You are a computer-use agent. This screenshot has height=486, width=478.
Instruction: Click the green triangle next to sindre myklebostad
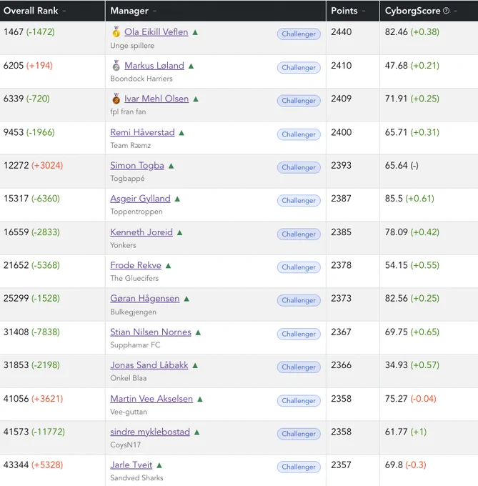(x=197, y=432)
